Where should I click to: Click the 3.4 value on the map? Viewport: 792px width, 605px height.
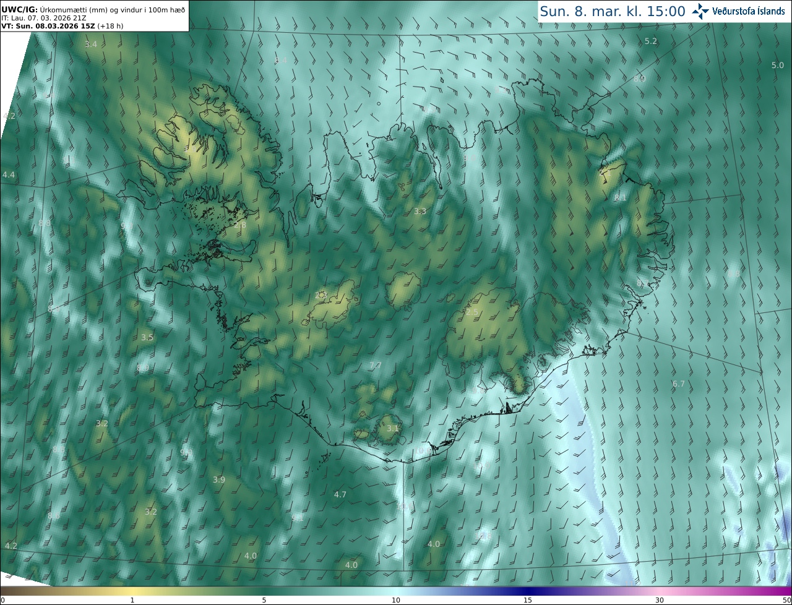tap(91, 45)
